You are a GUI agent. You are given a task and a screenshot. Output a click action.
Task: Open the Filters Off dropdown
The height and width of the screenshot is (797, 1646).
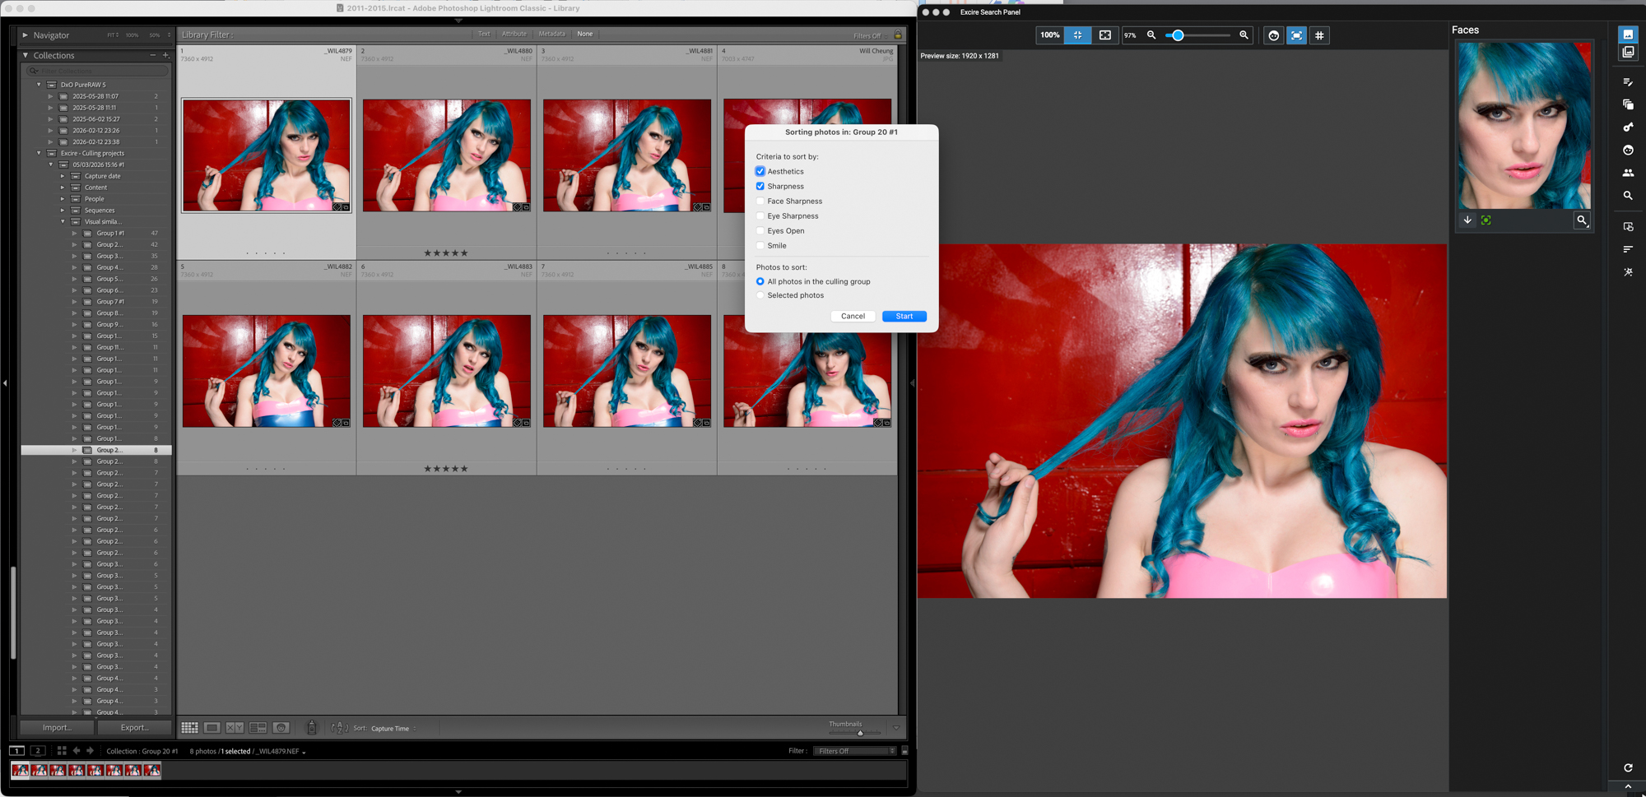point(855,751)
